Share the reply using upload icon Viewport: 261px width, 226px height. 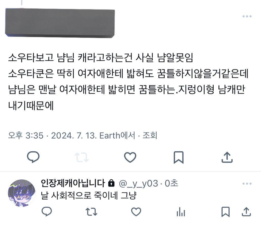tap(246, 212)
